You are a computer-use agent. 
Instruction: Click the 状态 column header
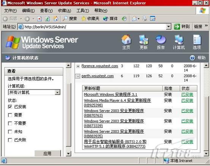tap(188, 88)
